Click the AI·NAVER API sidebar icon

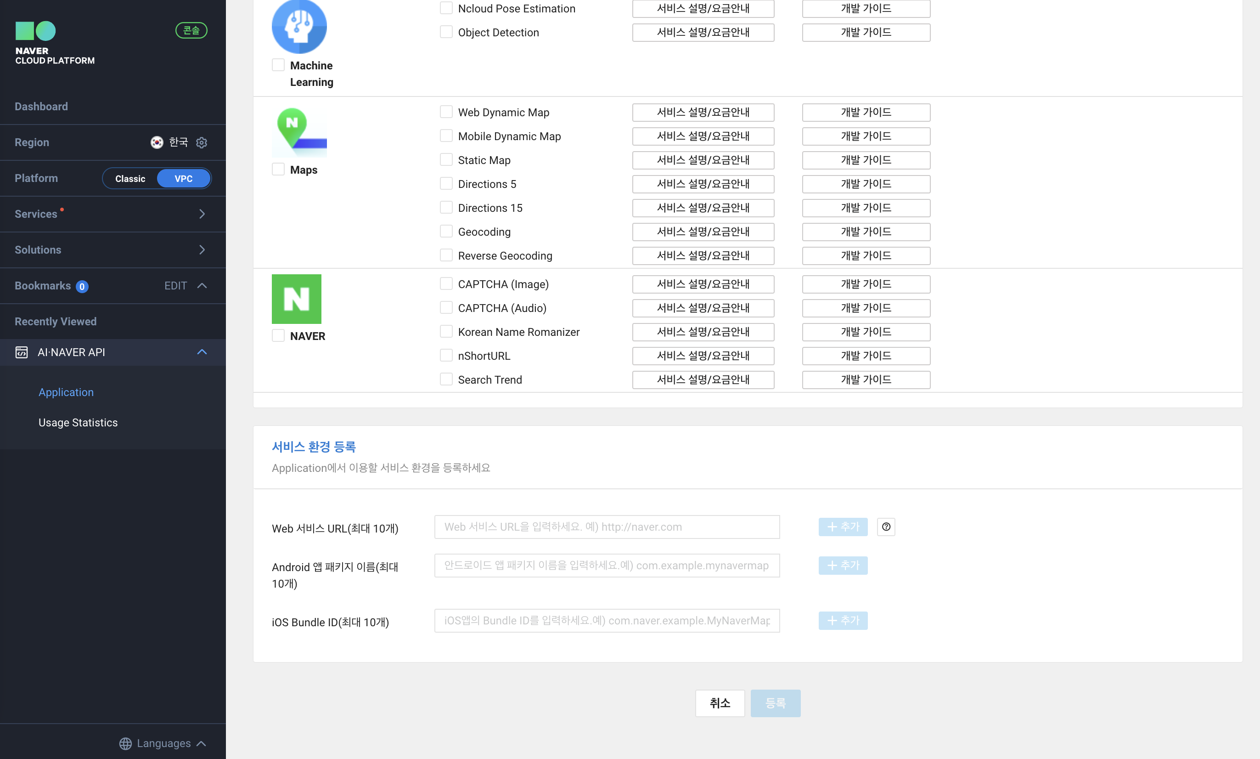click(x=22, y=352)
